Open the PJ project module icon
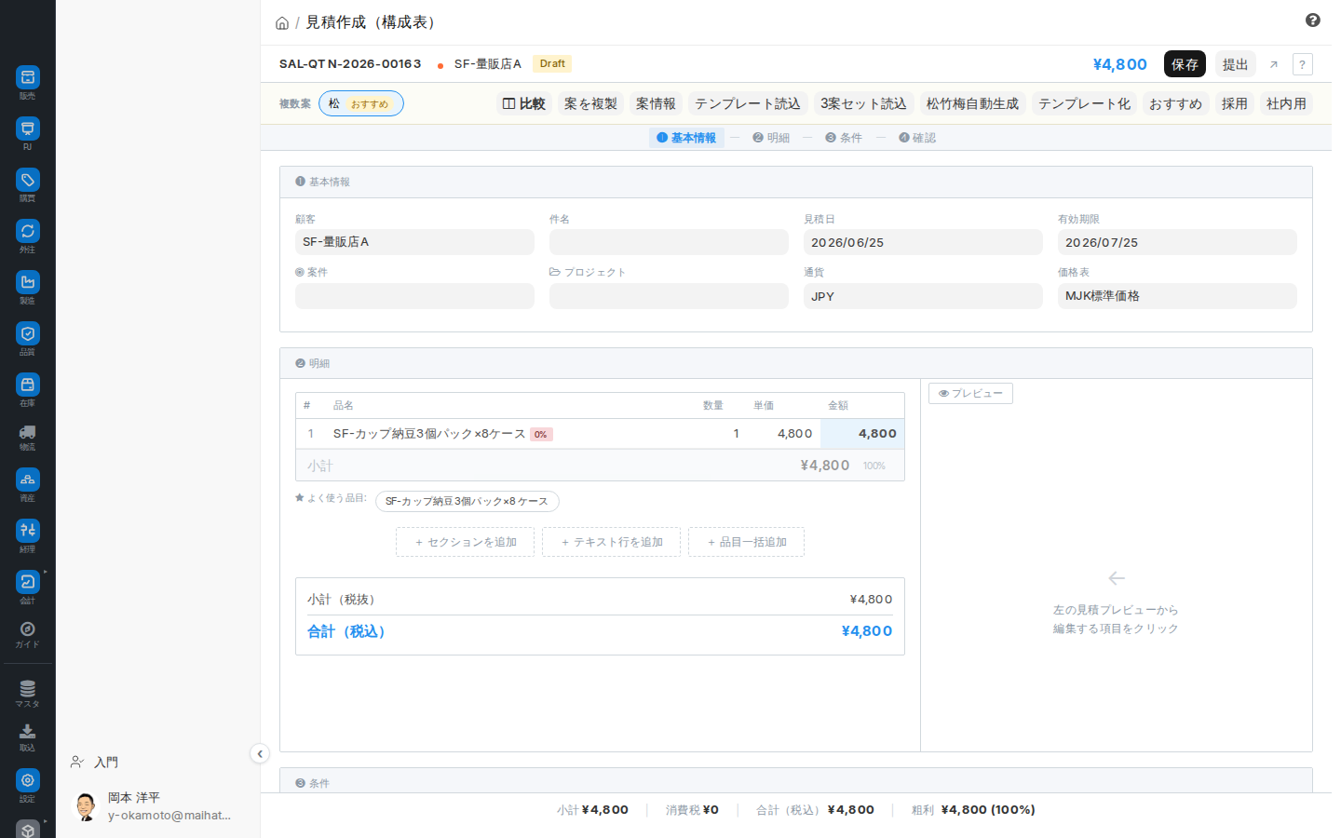The height and width of the screenshot is (838, 1341). 28,128
